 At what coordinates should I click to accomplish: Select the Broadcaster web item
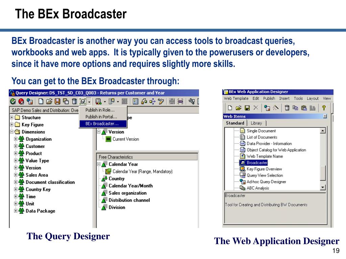254,163
